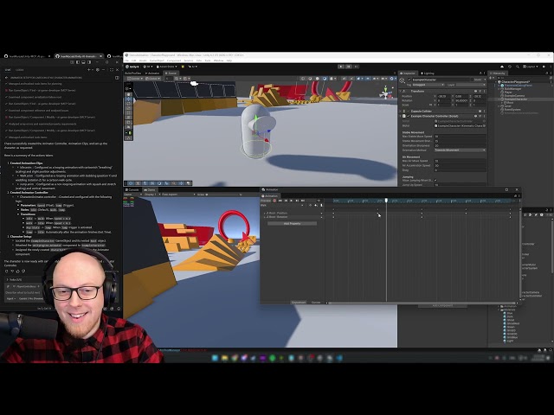Switch to the Game tab
Screen dimensions: 554x415
(150, 190)
